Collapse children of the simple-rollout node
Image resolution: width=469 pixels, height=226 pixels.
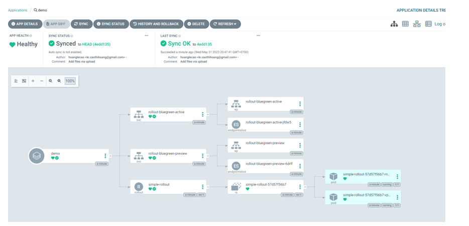tap(208, 187)
